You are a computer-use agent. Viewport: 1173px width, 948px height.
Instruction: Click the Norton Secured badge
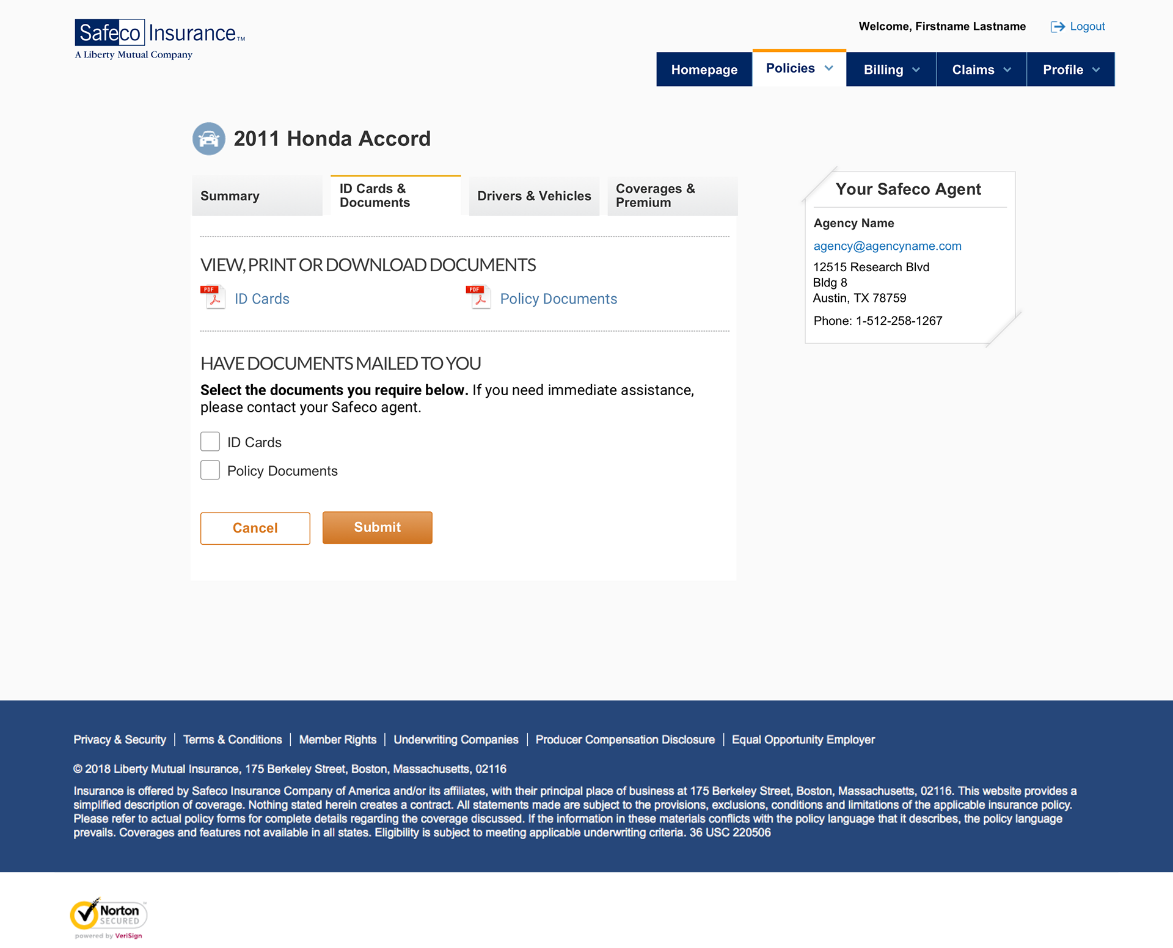[x=109, y=918]
